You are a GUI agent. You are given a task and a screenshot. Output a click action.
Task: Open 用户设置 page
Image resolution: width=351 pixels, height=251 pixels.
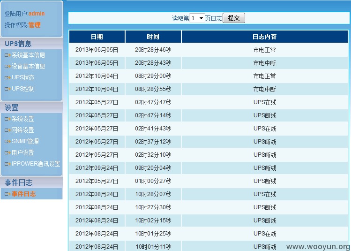pos(23,152)
